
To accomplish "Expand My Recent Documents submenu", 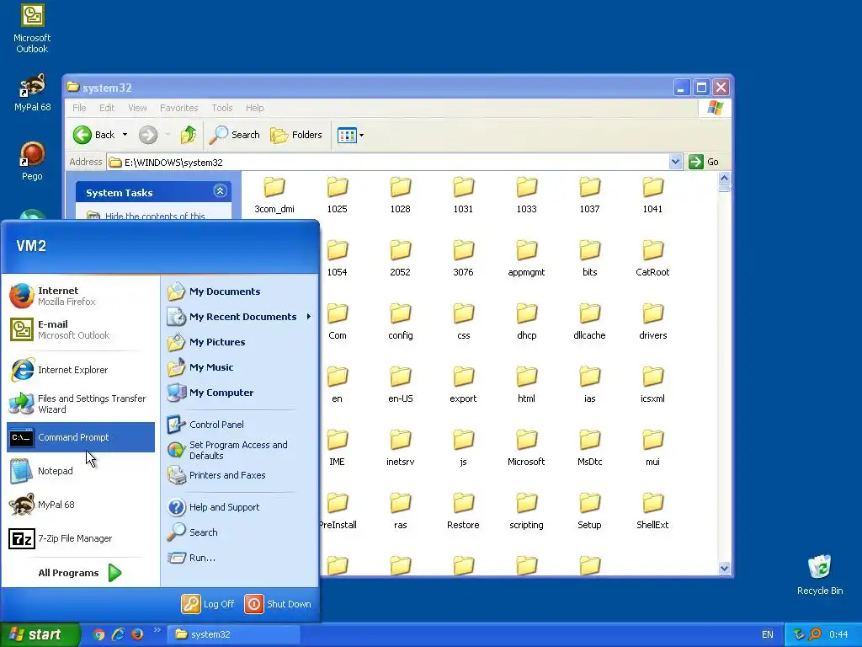I will [240, 317].
